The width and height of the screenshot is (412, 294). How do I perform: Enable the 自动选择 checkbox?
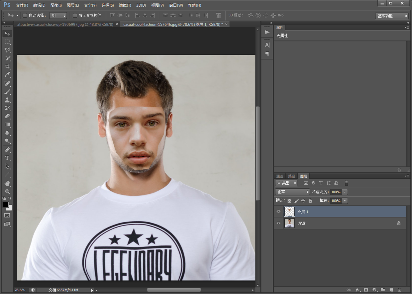pyautogui.click(x=25, y=16)
